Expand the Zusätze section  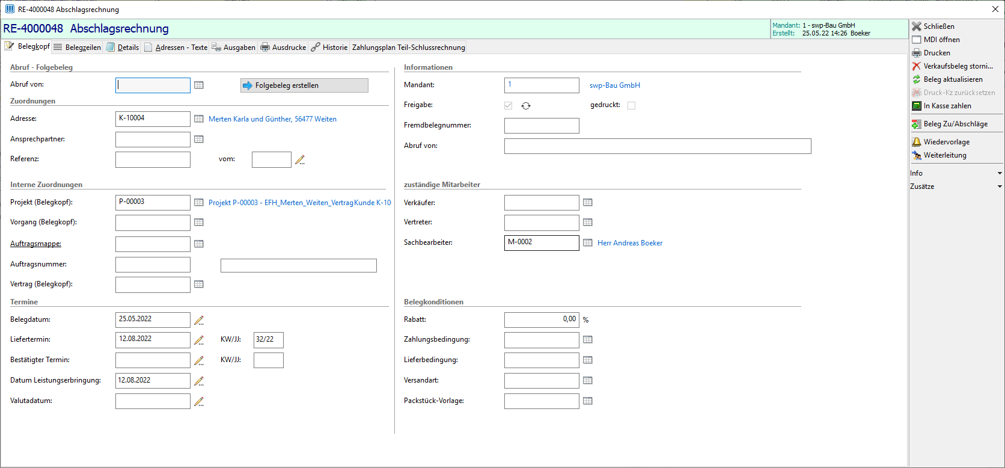[956, 186]
